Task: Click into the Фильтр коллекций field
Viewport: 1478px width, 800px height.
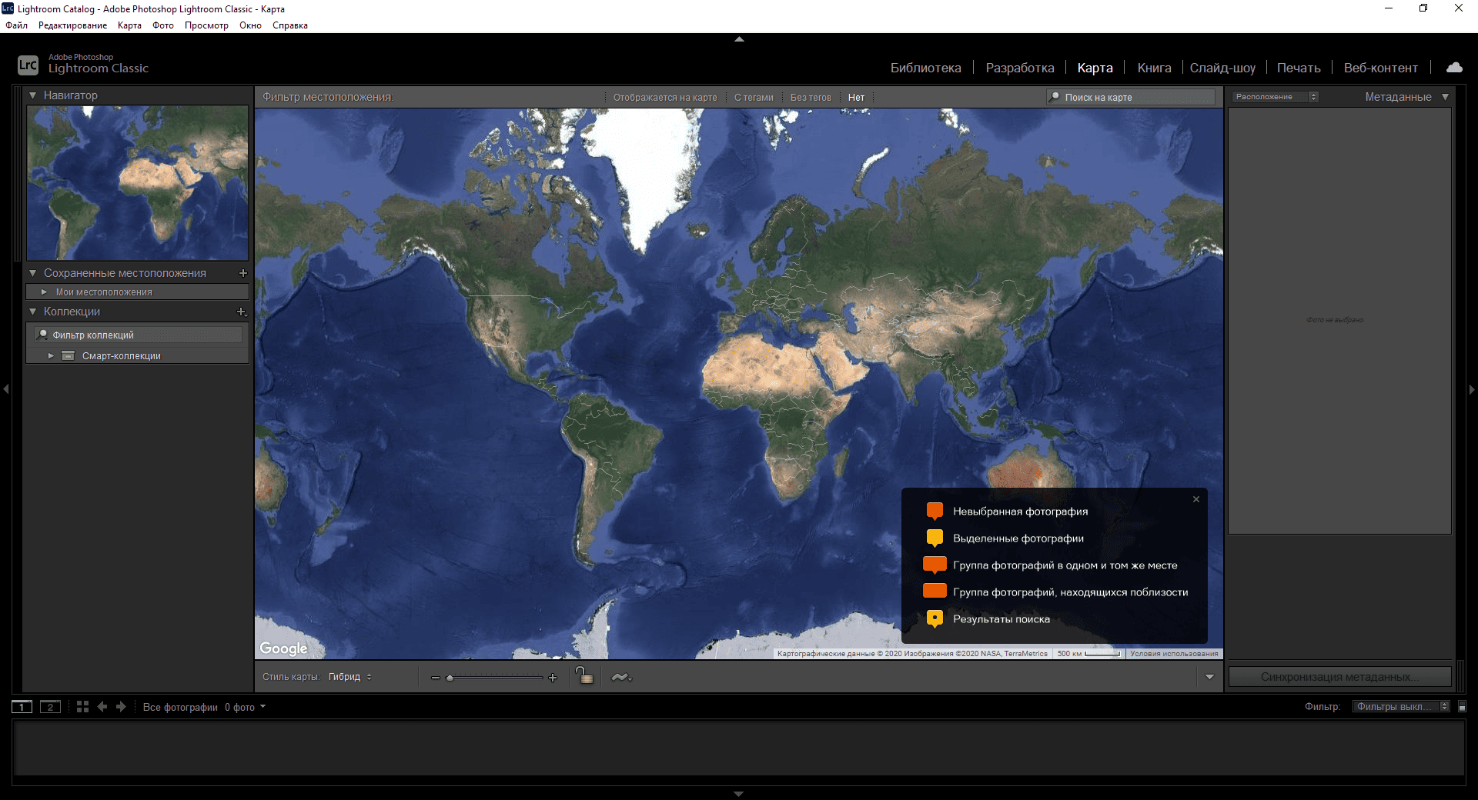Action: pyautogui.click(x=139, y=335)
